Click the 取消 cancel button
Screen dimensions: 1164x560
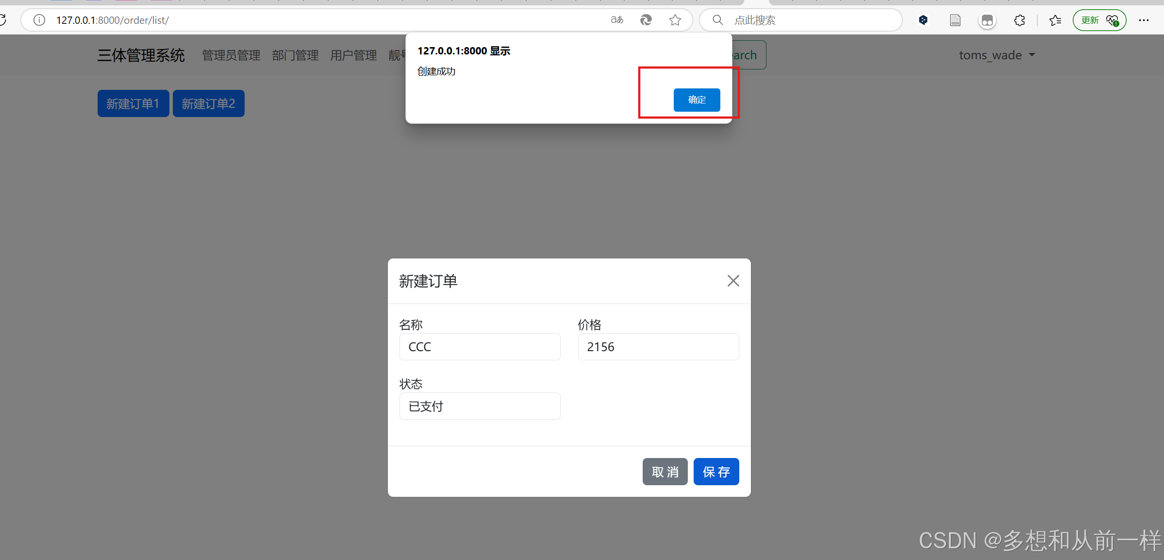[665, 472]
